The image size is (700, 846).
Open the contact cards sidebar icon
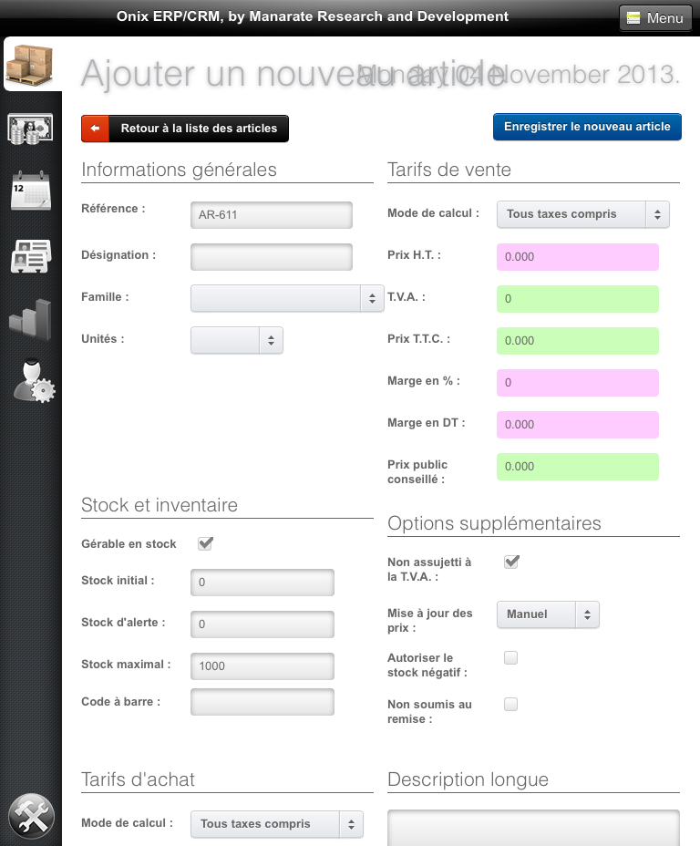click(31, 256)
